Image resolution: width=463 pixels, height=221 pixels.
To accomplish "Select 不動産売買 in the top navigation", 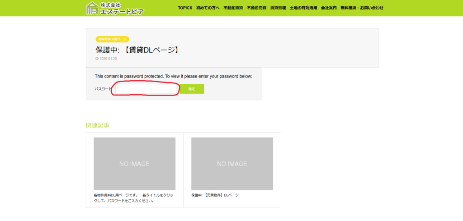I will pyautogui.click(x=256, y=8).
